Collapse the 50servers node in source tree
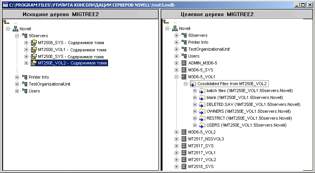 [x=17, y=36]
